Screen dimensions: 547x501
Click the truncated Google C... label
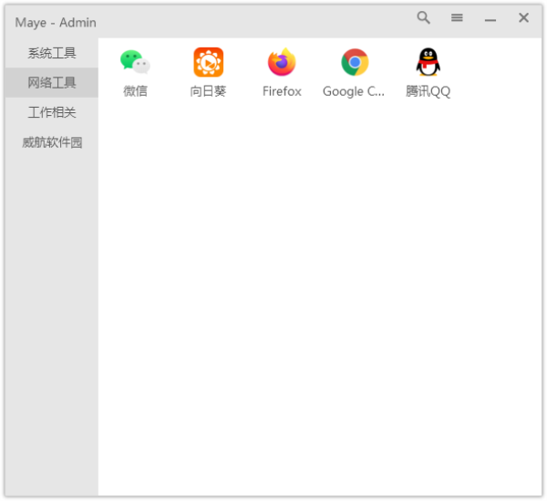(354, 91)
